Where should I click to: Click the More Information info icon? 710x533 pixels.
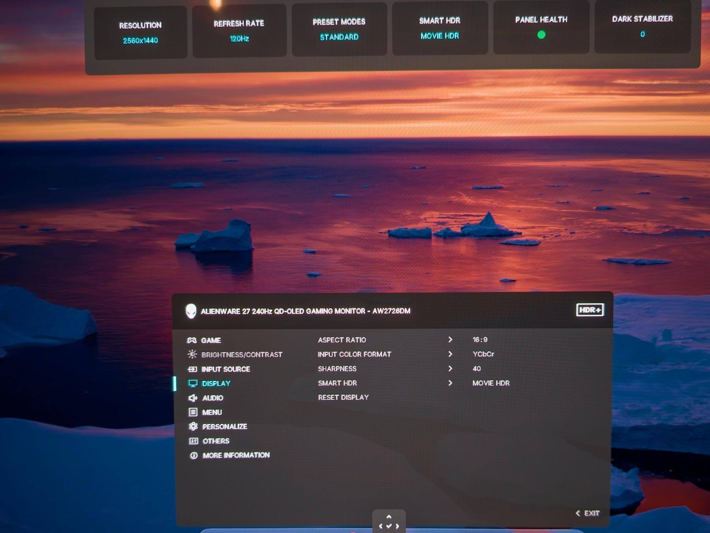pyautogui.click(x=194, y=455)
